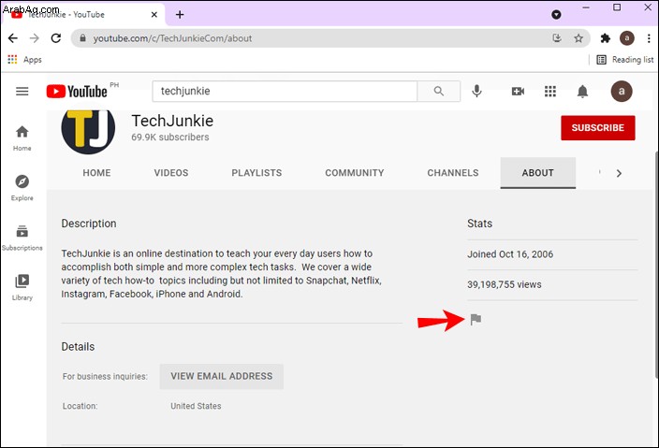Click the install app icon in address bar
The image size is (659, 448).
tap(557, 38)
